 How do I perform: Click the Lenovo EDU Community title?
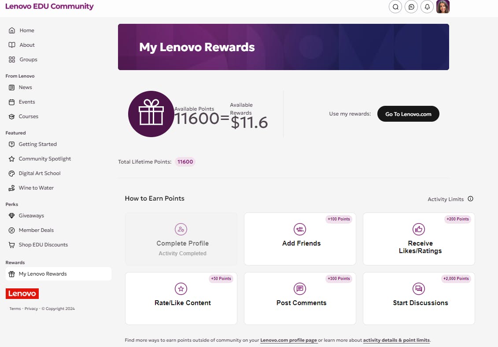(50, 6)
